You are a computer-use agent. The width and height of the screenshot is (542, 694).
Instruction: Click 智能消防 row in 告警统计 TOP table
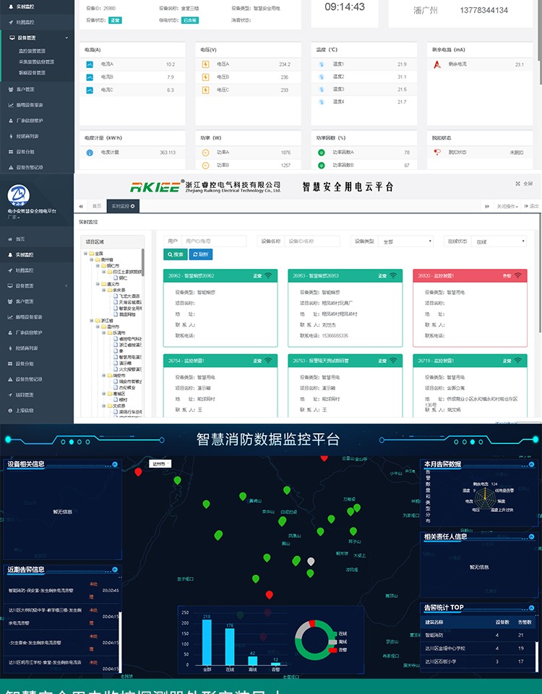(x=480, y=635)
